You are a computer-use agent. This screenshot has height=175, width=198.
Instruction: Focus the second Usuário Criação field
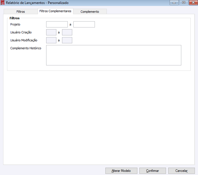[x=67, y=32]
